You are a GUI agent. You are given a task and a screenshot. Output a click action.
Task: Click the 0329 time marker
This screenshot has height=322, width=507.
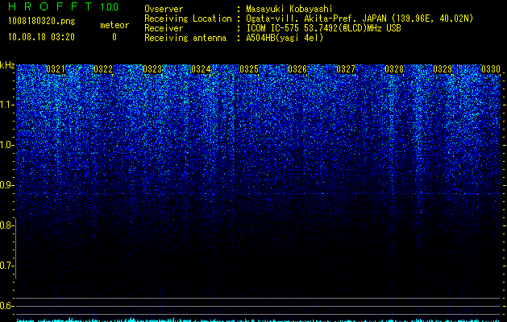pyautogui.click(x=443, y=69)
